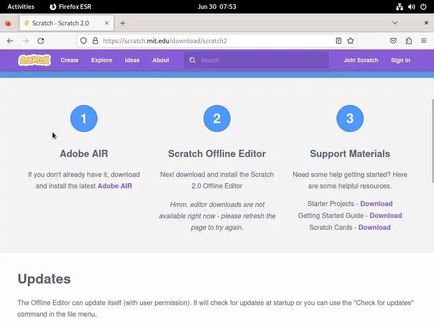
Task: Go back with the browser back arrow
Action: pyautogui.click(x=10, y=41)
